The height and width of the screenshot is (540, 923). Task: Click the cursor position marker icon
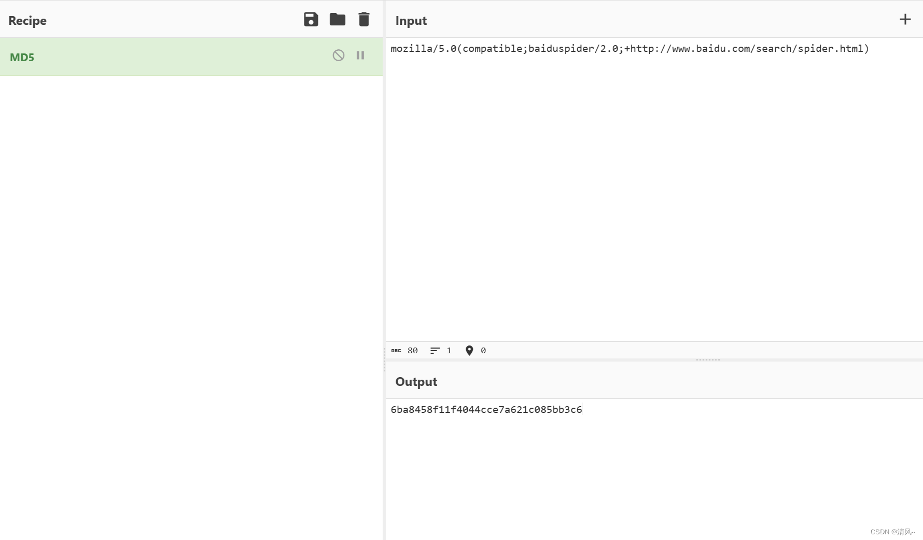pos(469,351)
